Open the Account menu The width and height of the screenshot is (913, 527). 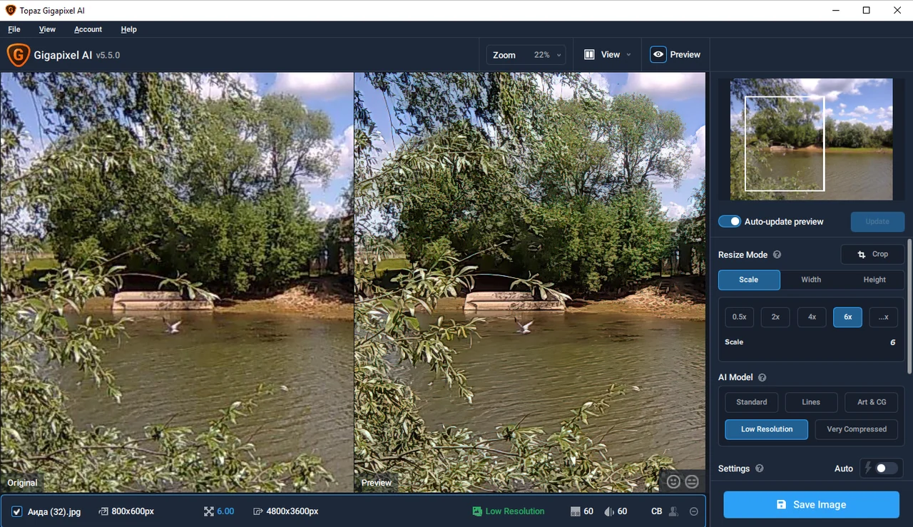click(88, 29)
